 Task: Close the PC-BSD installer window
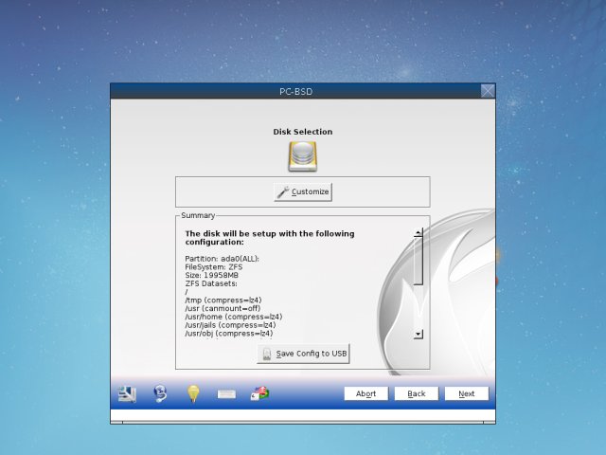coord(488,91)
